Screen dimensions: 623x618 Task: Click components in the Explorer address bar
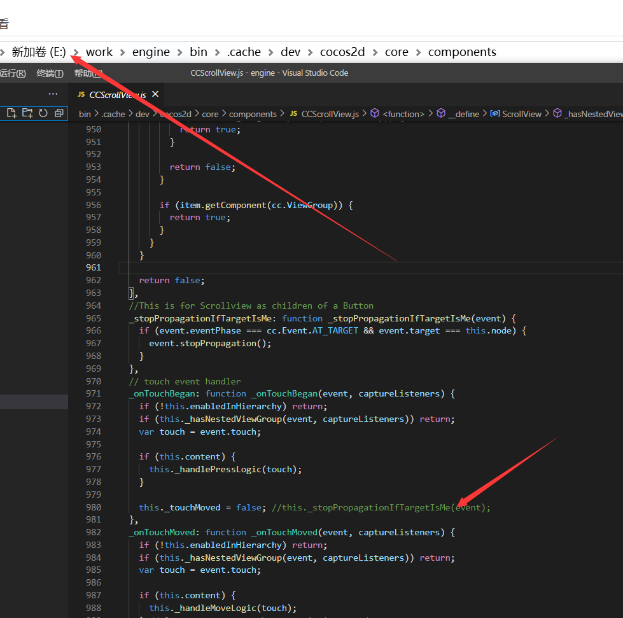point(462,52)
